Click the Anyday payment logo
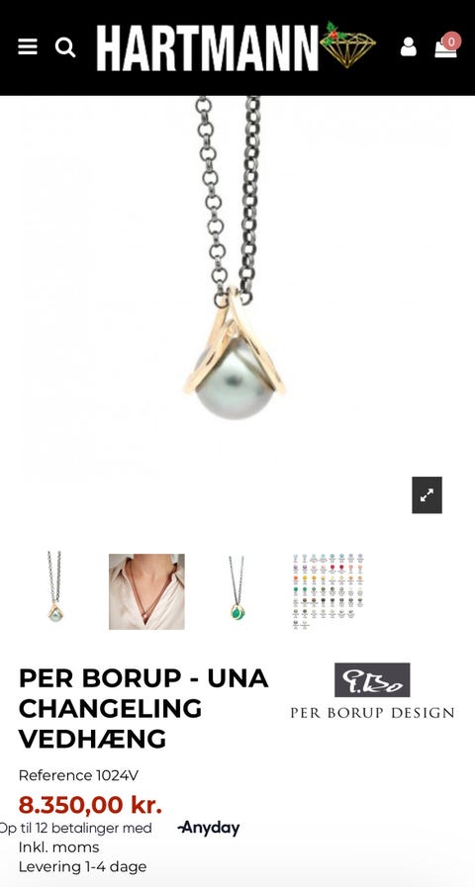Screen dimensions: 475x887 pyautogui.click(x=209, y=829)
